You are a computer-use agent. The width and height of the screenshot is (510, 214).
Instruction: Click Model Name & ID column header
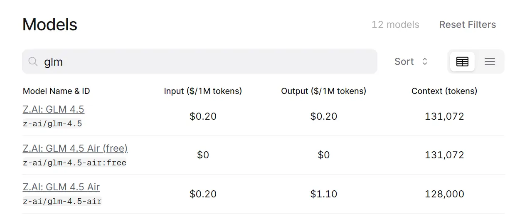pos(56,91)
